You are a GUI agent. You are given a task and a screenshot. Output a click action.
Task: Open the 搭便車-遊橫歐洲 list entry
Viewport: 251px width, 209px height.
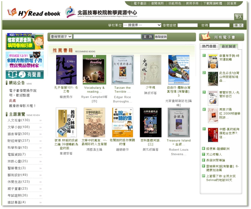pyautogui.click(x=218, y=149)
